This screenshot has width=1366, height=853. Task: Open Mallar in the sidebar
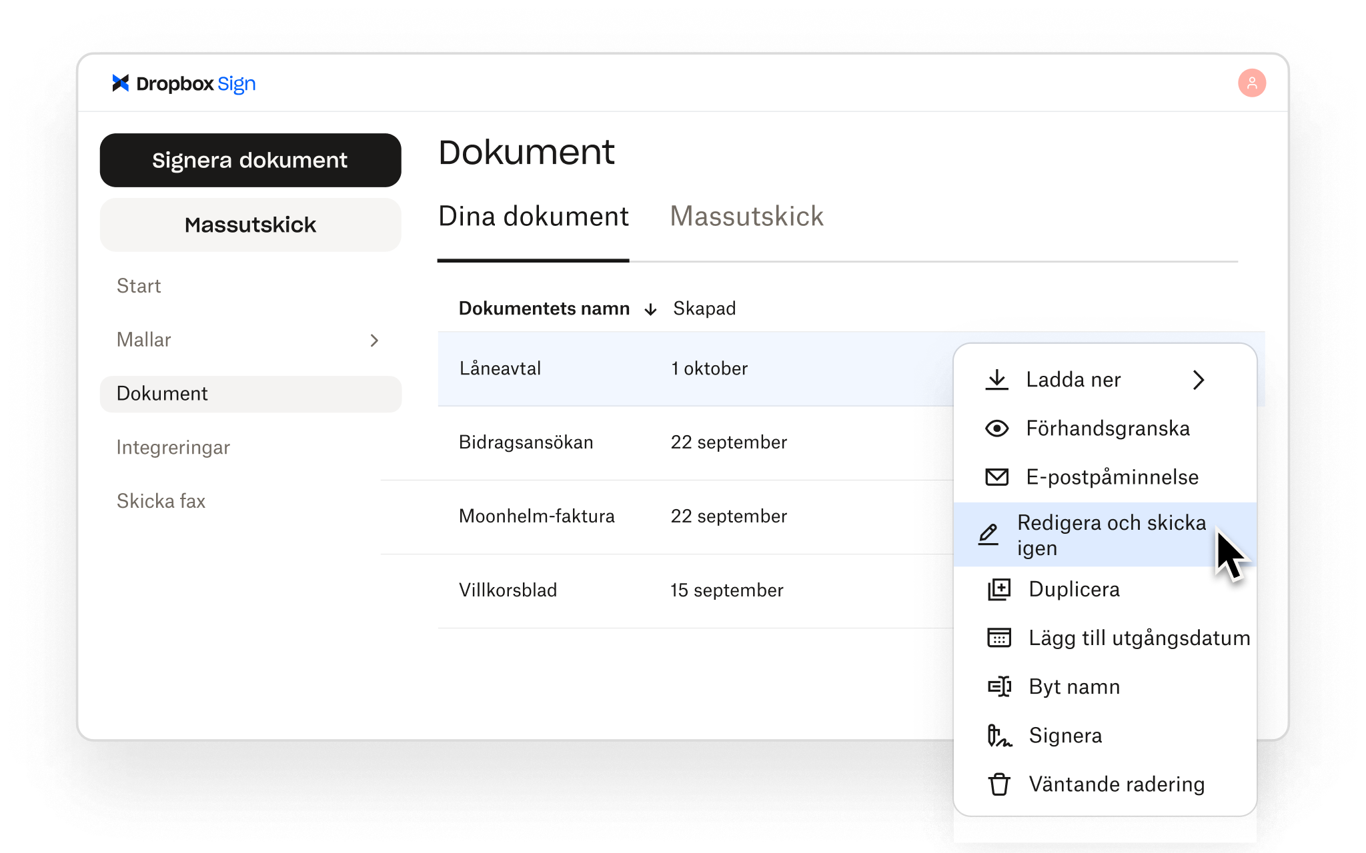pos(250,341)
